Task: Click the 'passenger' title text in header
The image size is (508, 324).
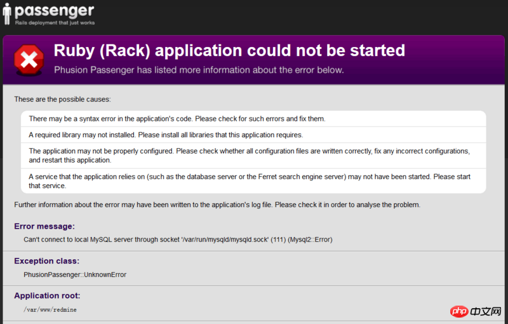Action: [x=55, y=11]
